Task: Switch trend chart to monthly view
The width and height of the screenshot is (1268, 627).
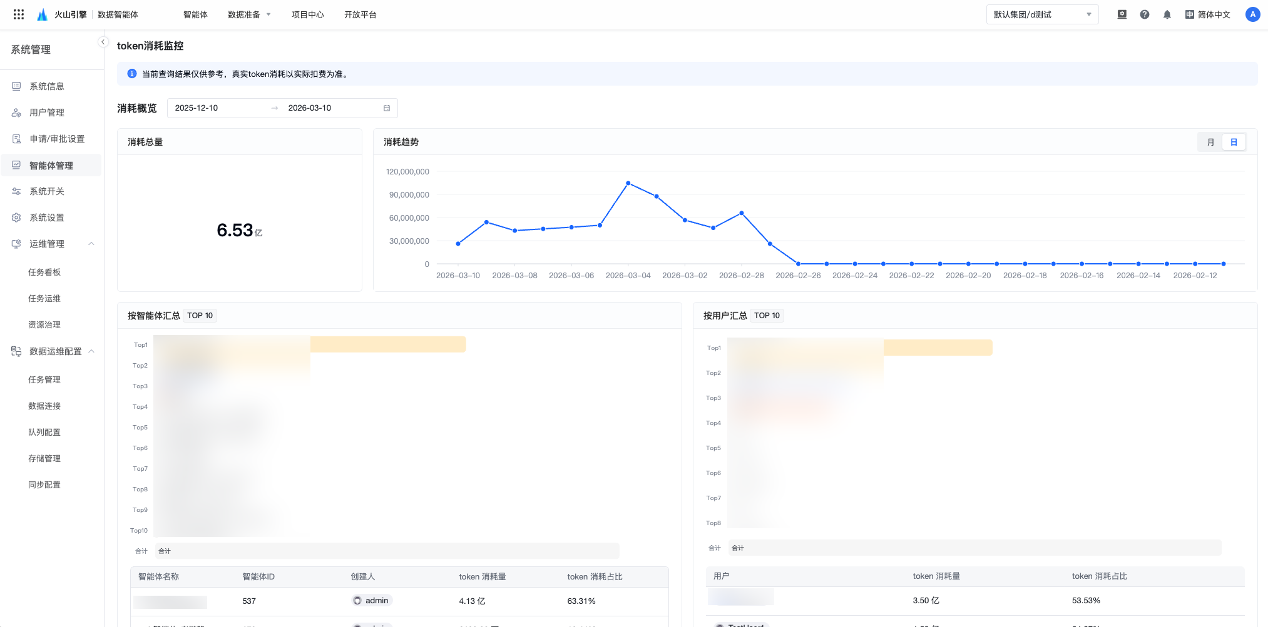Action: (x=1210, y=142)
